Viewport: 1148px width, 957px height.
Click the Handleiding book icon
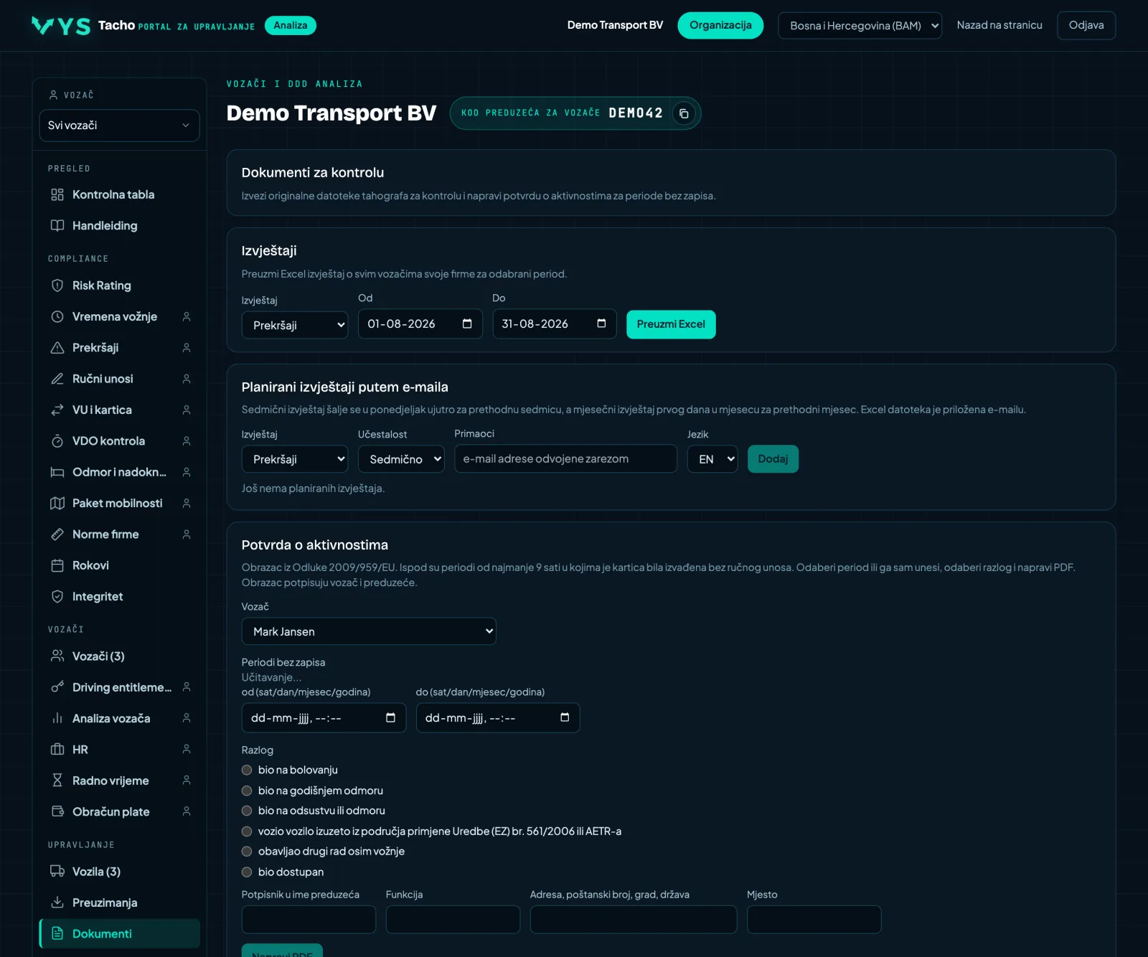pos(57,225)
